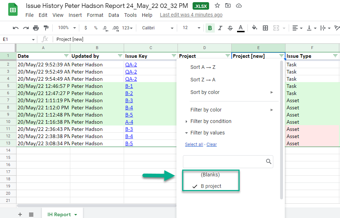Star this spreadsheet document
Image resolution: width=340 pixels, height=218 pixels.
click(217, 5)
